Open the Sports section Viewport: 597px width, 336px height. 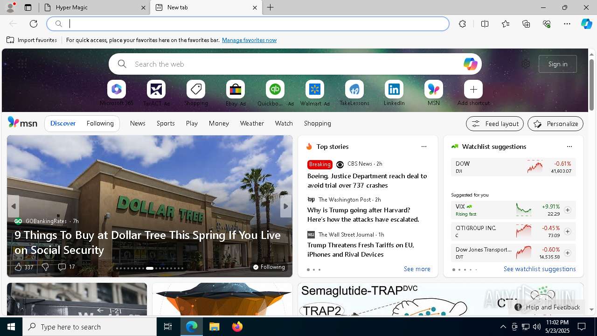[166, 123]
